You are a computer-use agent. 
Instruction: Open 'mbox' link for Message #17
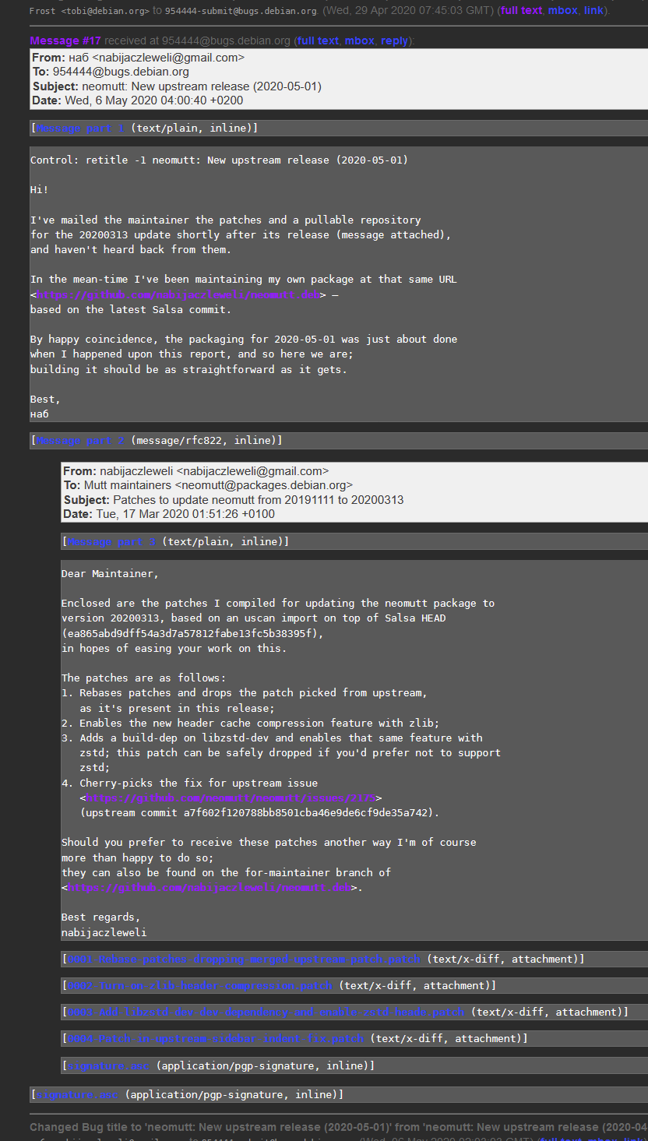point(359,40)
